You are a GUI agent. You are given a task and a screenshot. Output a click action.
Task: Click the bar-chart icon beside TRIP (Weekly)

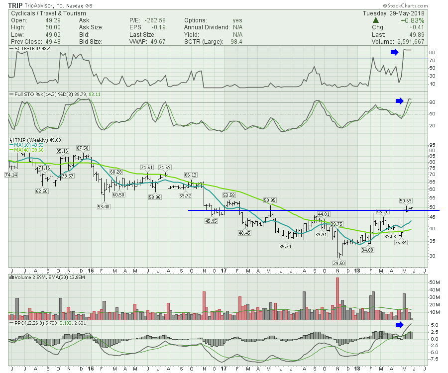coord(11,140)
